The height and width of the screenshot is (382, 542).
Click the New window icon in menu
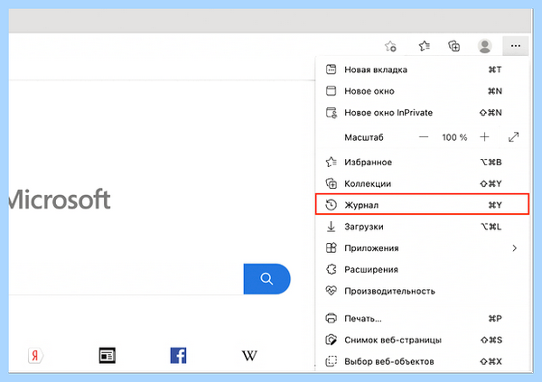click(331, 91)
